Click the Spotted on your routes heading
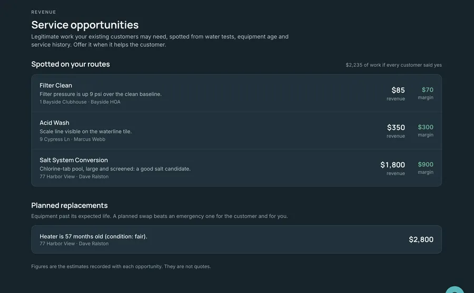474x293 pixels. (71, 64)
